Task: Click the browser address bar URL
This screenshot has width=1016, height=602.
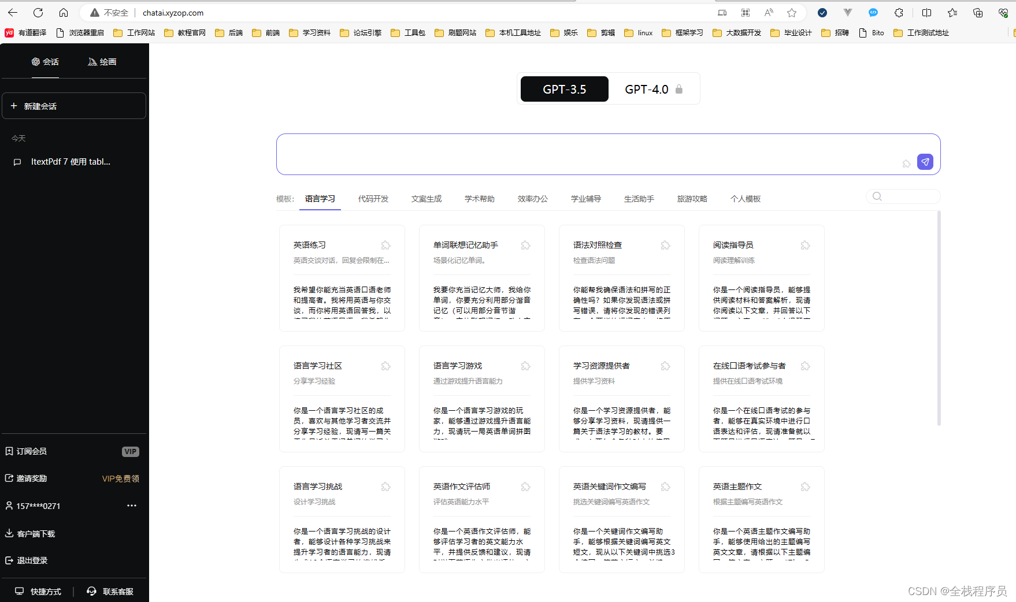Action: click(173, 13)
